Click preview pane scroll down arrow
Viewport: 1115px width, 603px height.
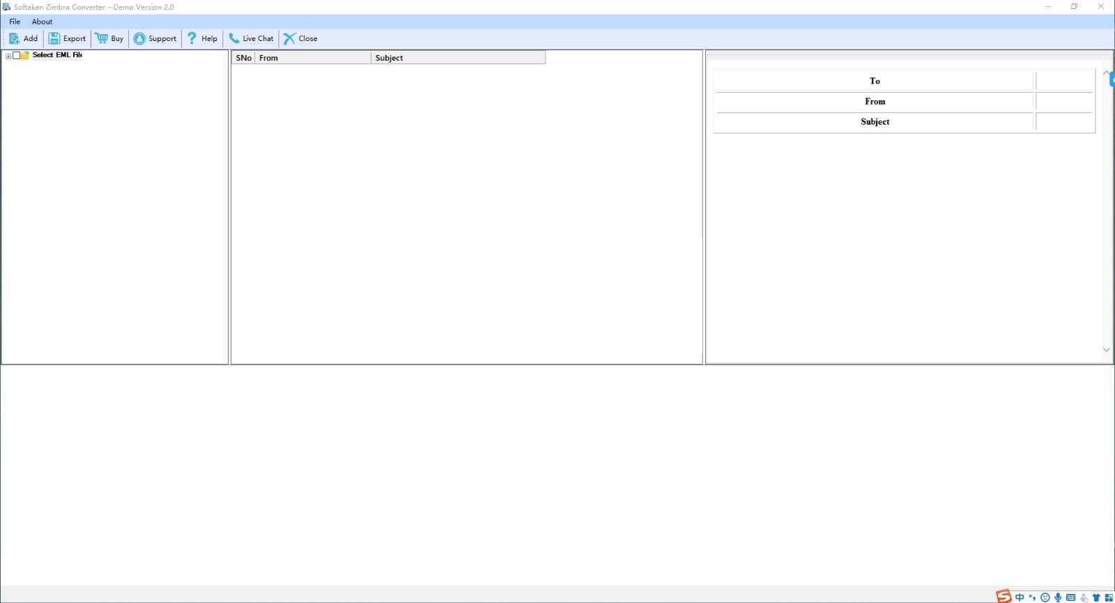(1107, 350)
